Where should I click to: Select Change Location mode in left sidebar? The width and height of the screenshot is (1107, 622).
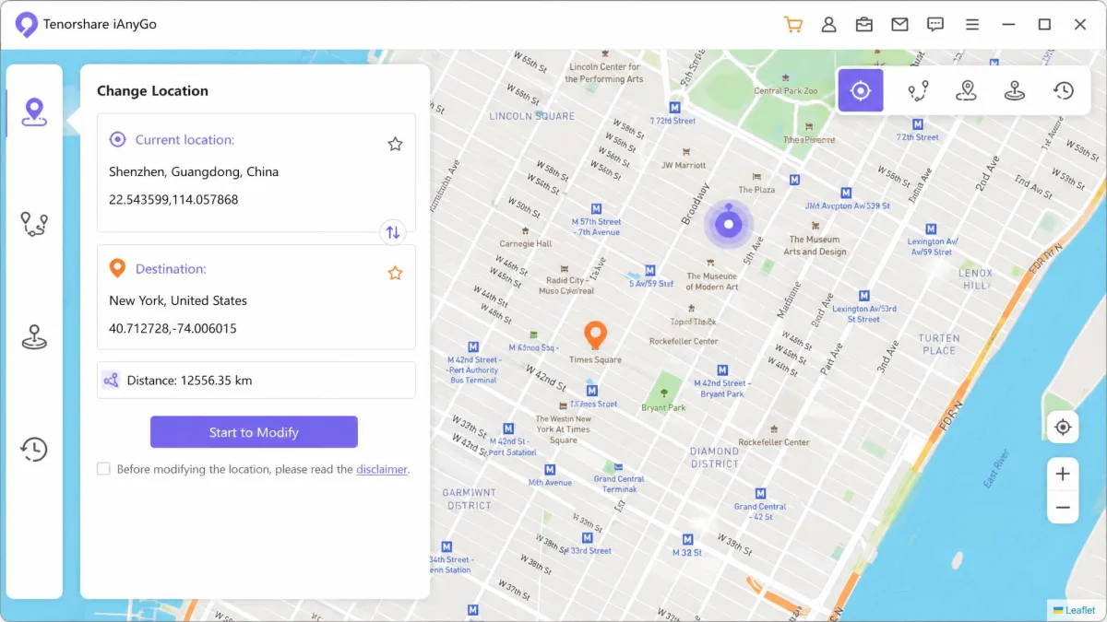point(34,112)
